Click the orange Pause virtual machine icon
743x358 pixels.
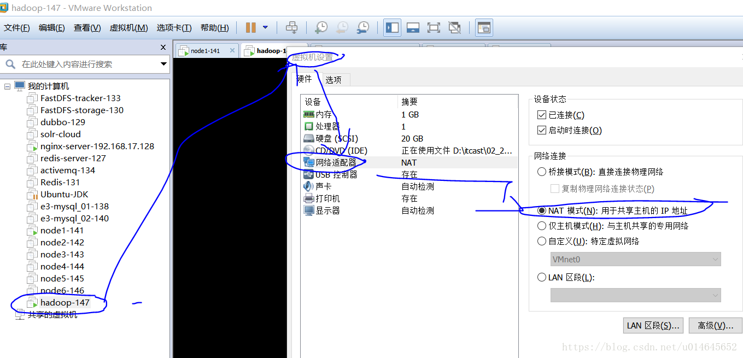tap(251, 27)
